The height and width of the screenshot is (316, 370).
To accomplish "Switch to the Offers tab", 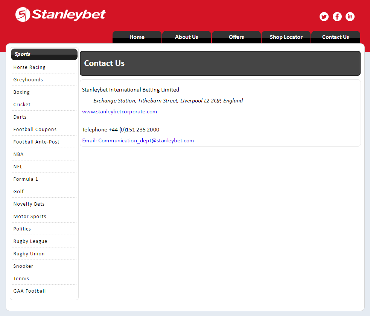I will pos(236,37).
